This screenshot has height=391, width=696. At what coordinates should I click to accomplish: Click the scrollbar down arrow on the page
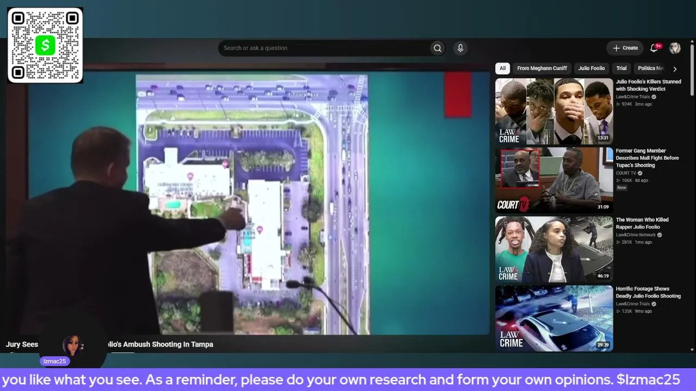pos(692,349)
